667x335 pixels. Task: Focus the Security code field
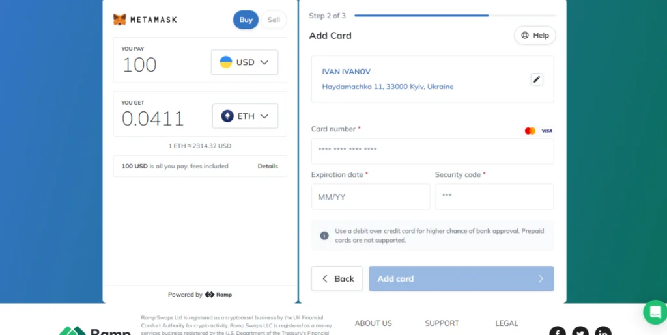point(494,196)
